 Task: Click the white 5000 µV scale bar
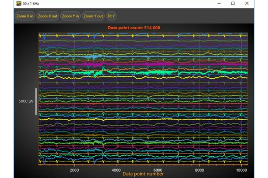coord(36,101)
